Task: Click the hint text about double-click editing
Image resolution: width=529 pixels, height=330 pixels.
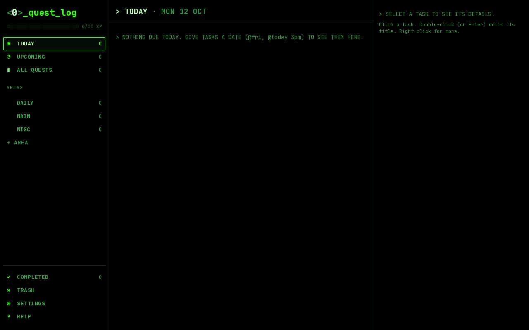Action: [447, 28]
